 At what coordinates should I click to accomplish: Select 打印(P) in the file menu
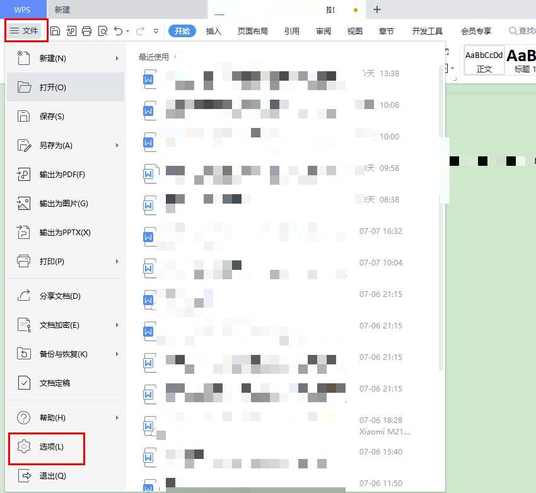[66, 262]
